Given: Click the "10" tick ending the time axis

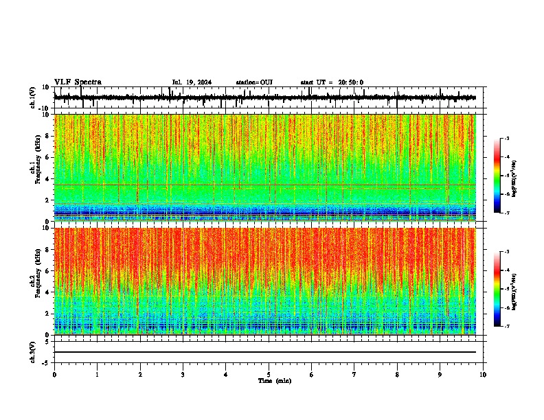Looking at the screenshot, I should pyautogui.click(x=483, y=375).
